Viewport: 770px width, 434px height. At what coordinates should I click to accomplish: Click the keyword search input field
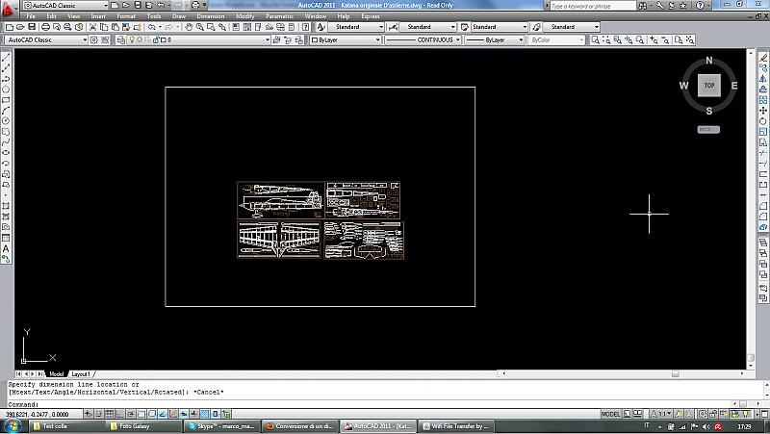coord(602,6)
